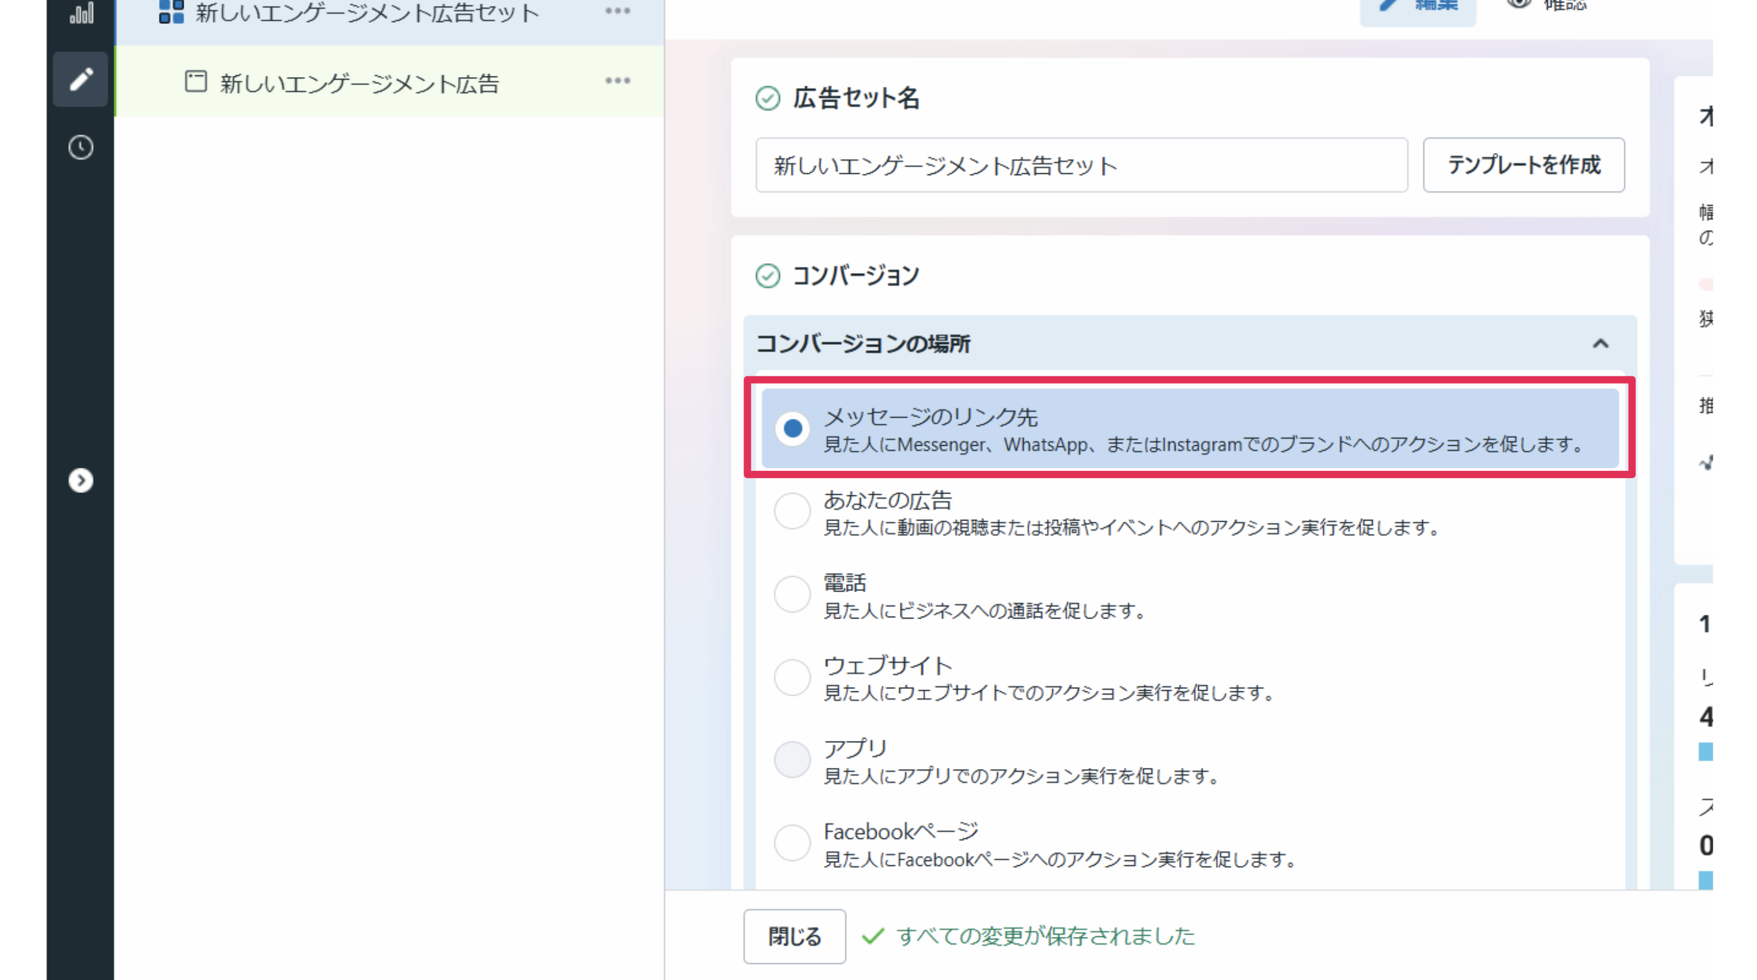
Task: Open more options for 新しいエンゲージメント広告
Action: 617,81
